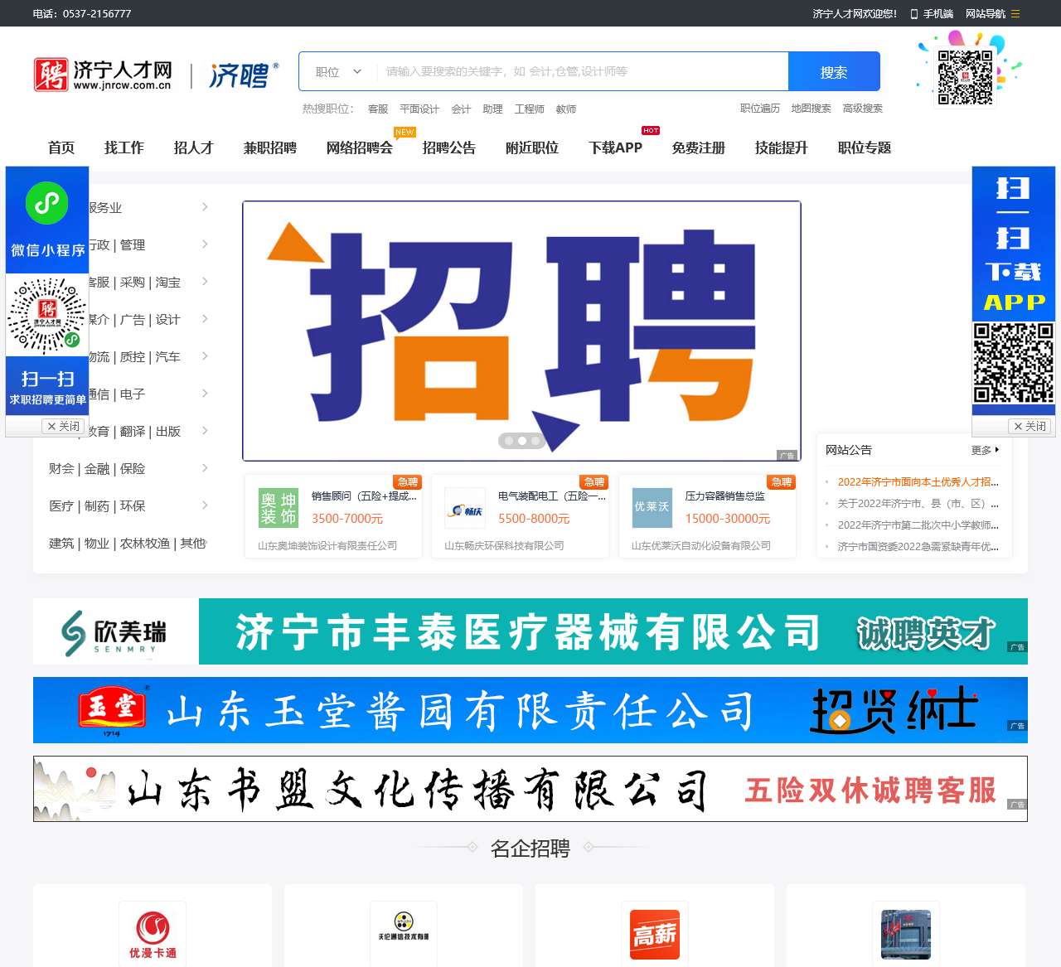Select the first banner carousel dot
1061x967 pixels.
(509, 441)
